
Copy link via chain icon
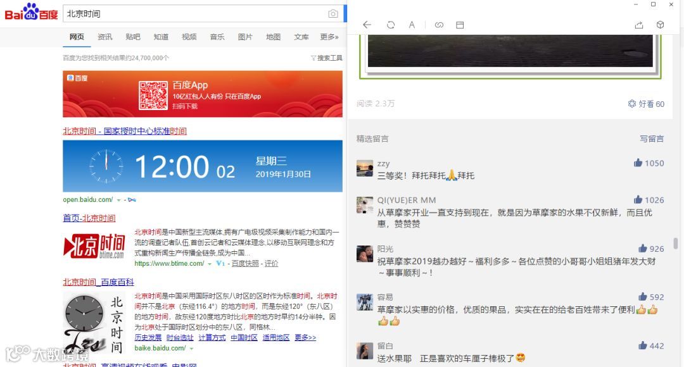pyautogui.click(x=439, y=25)
